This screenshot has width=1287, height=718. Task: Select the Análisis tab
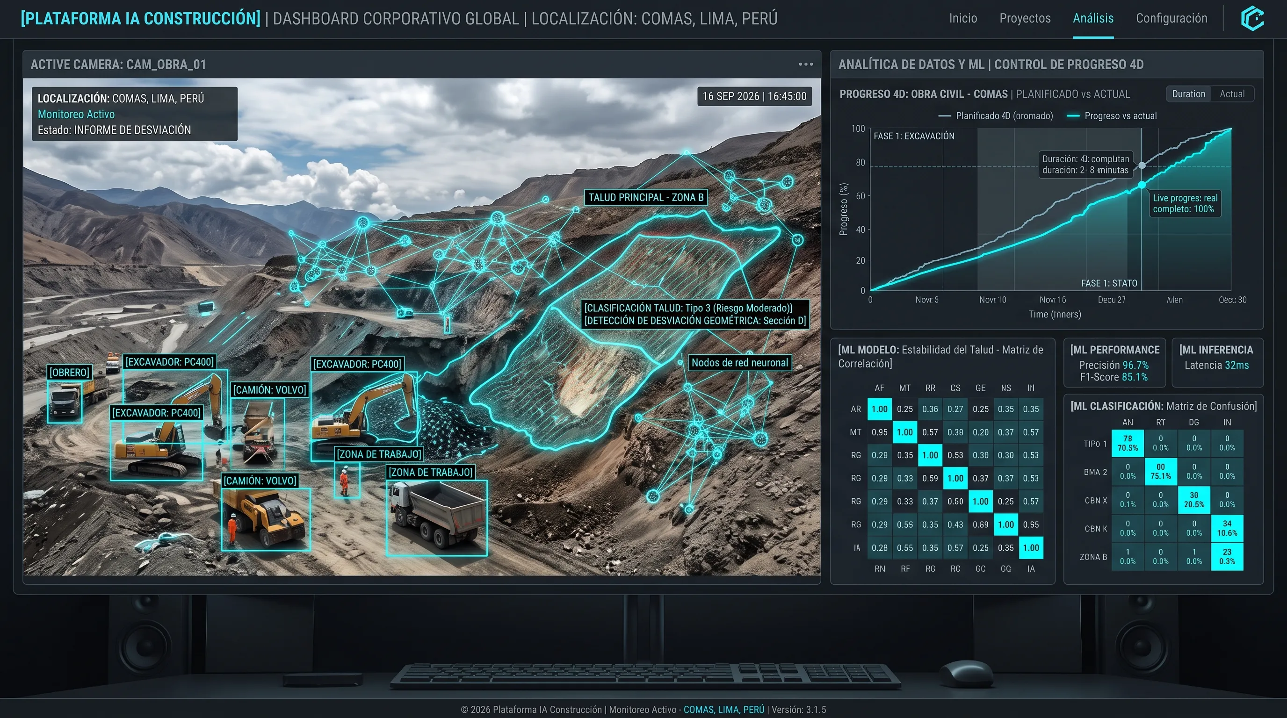click(x=1093, y=19)
